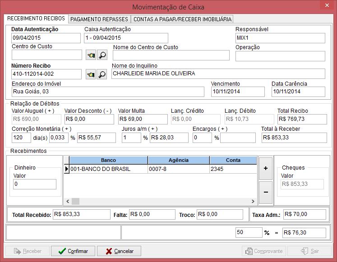Viewport: 337px width, 262px height.
Task: Click the magnifier icon beside Centro de Custo
Action: [102, 55]
